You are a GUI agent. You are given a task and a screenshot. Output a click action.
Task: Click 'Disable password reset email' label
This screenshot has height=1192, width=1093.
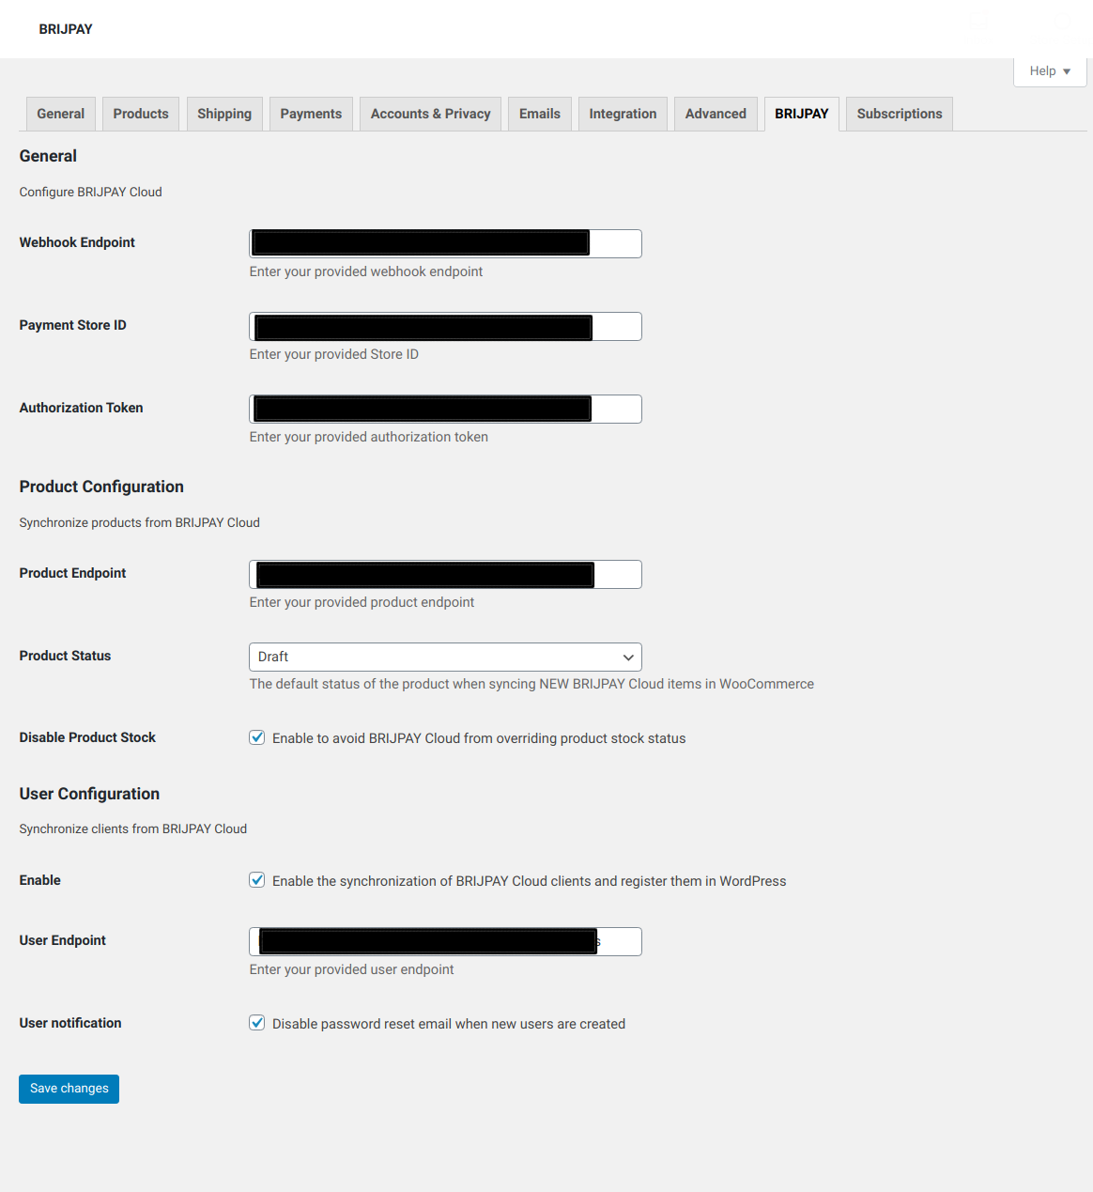pos(449,1024)
